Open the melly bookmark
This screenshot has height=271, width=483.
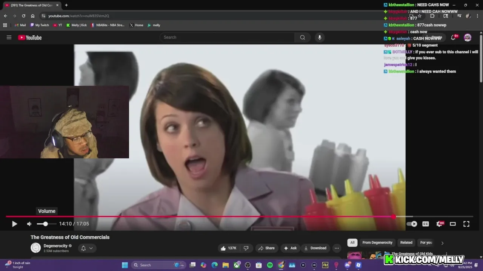pos(154,25)
